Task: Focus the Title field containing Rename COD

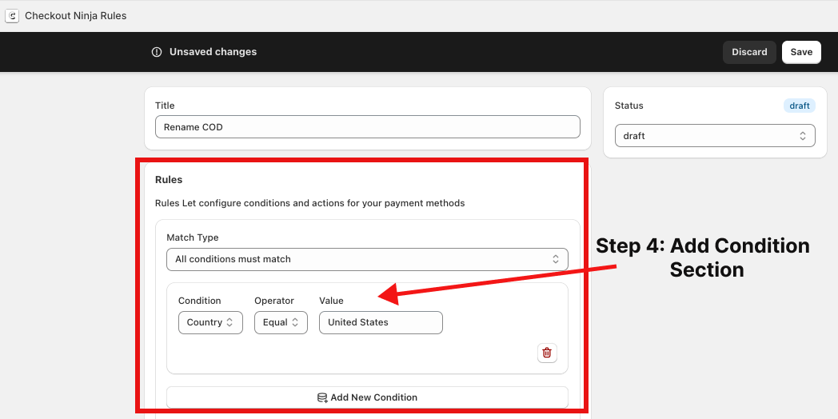Action: [367, 126]
